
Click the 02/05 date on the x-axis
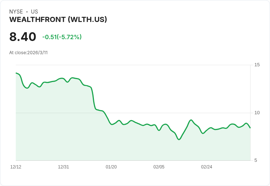pyautogui.click(x=159, y=167)
